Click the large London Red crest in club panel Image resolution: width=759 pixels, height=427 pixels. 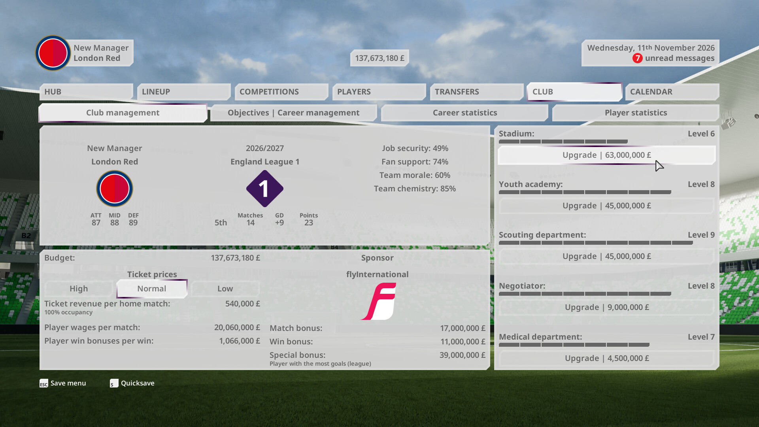tap(115, 189)
